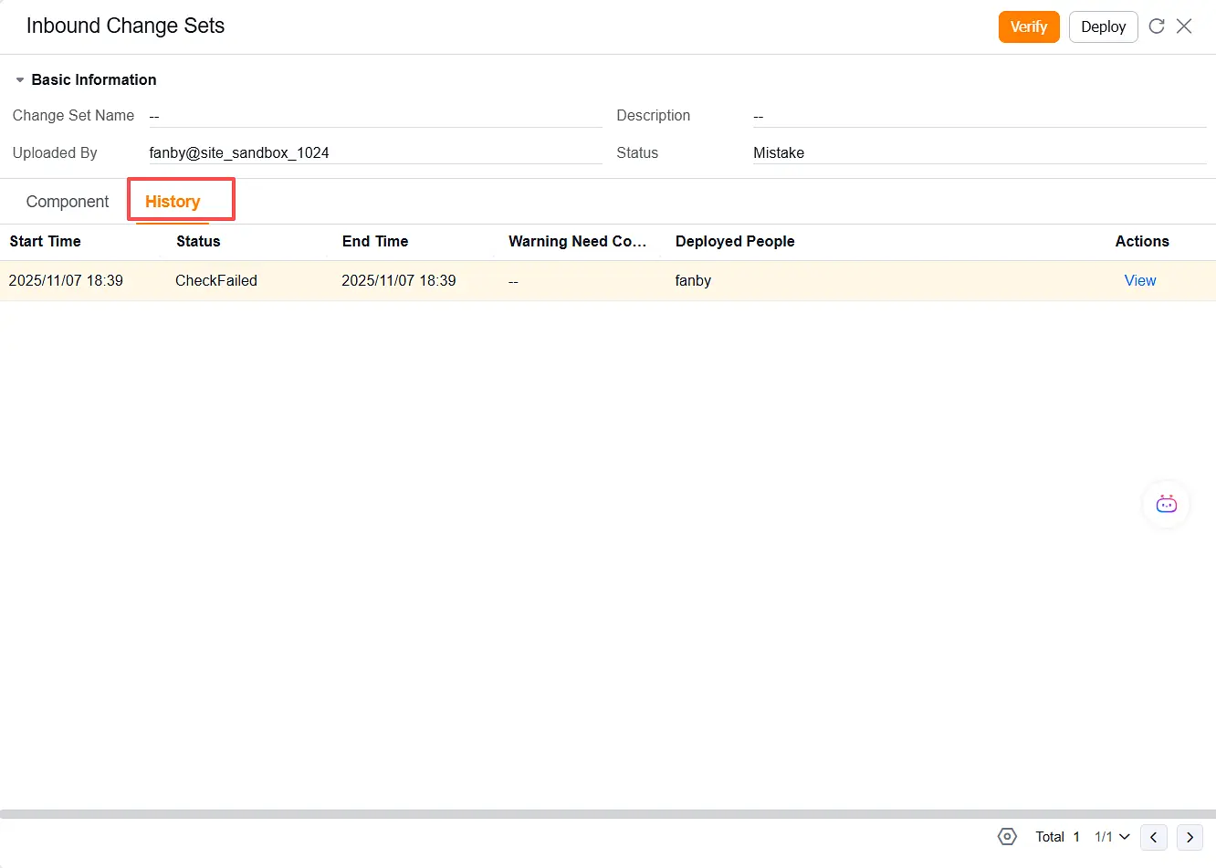Click the Start Time column header
1216x868 pixels.
46,241
